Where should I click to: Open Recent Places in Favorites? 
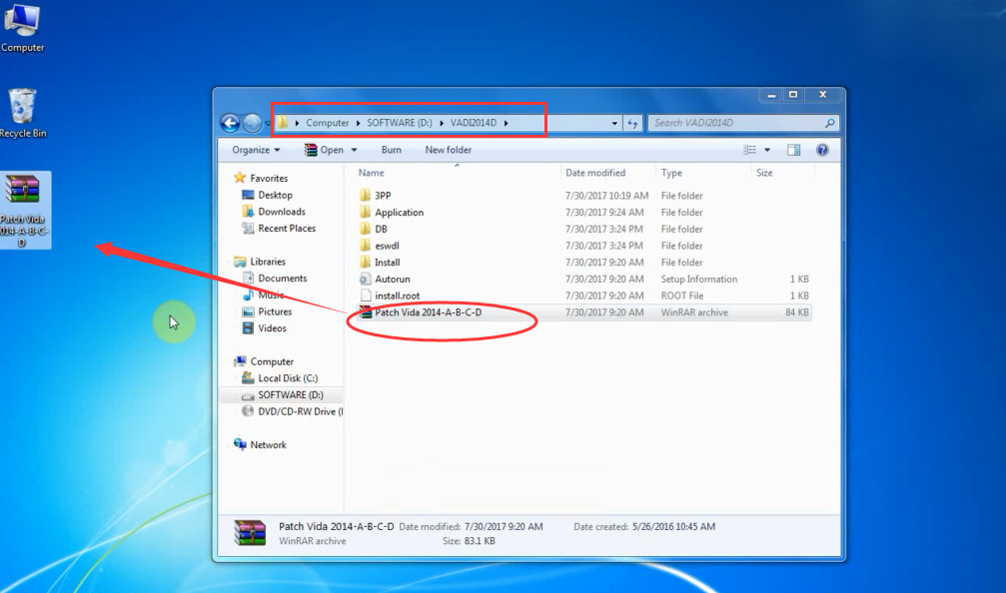pyautogui.click(x=286, y=229)
